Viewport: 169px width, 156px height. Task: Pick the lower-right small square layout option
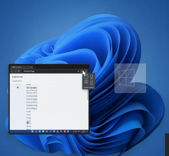pos(91,82)
